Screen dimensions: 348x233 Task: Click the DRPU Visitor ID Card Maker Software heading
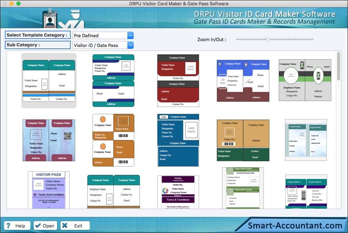click(x=265, y=14)
